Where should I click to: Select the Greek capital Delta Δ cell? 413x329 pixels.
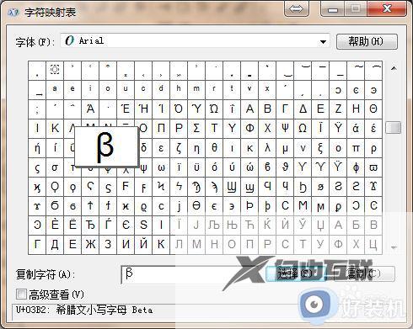[x=303, y=109]
